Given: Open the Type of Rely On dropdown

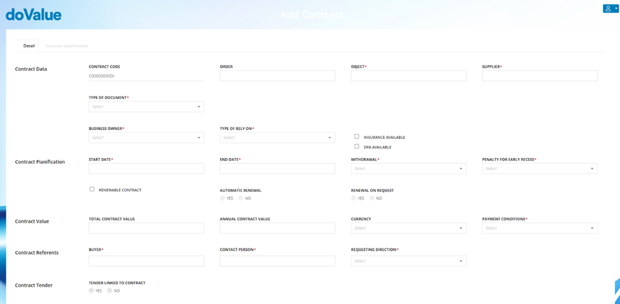Looking at the screenshot, I should (x=278, y=138).
